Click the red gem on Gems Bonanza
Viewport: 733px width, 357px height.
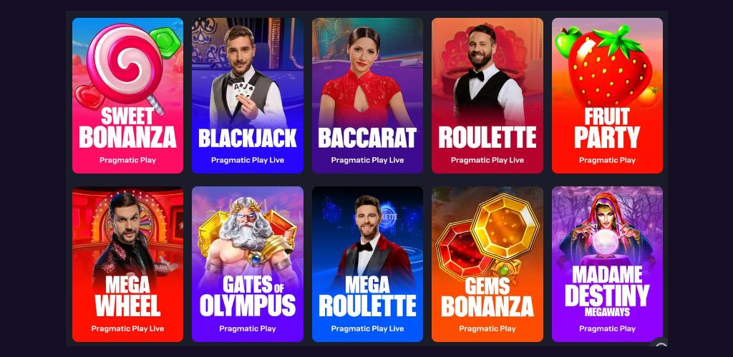[x=460, y=249]
